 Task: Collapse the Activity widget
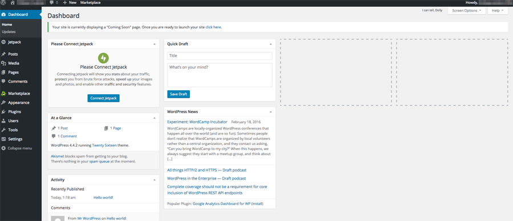(154, 180)
